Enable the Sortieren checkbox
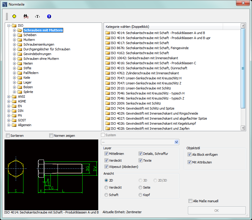The height and width of the screenshot is (220, 252). tap(8, 136)
